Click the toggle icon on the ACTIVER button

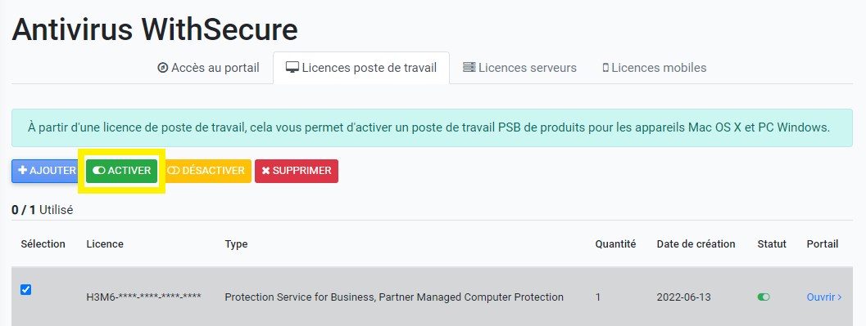(x=99, y=171)
